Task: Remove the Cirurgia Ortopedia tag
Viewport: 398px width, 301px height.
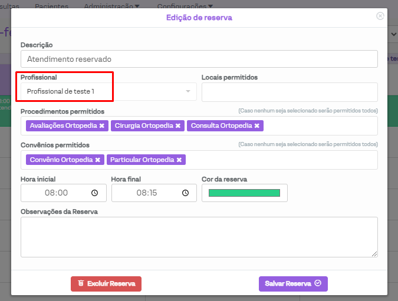Action: [178, 126]
